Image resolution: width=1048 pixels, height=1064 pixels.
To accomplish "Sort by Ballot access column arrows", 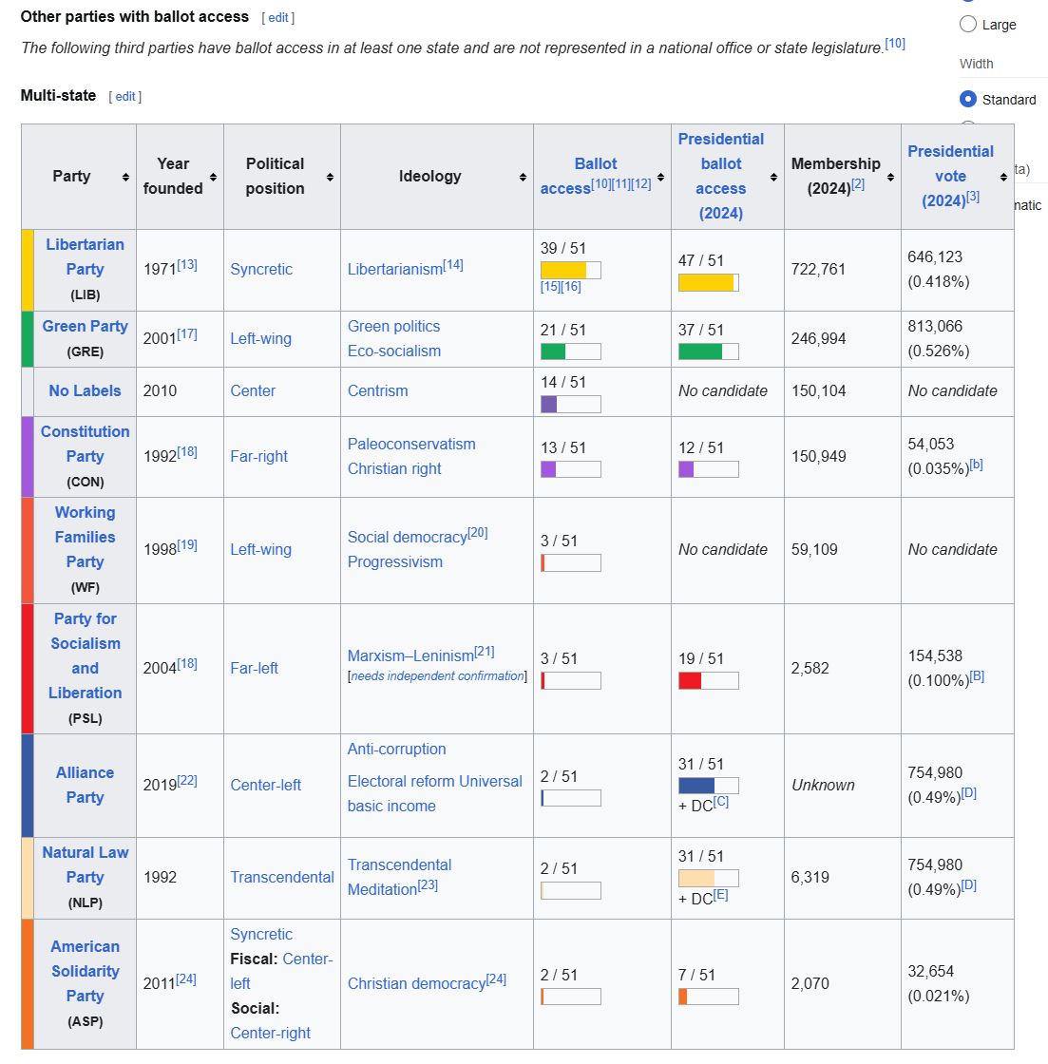I will point(660,177).
